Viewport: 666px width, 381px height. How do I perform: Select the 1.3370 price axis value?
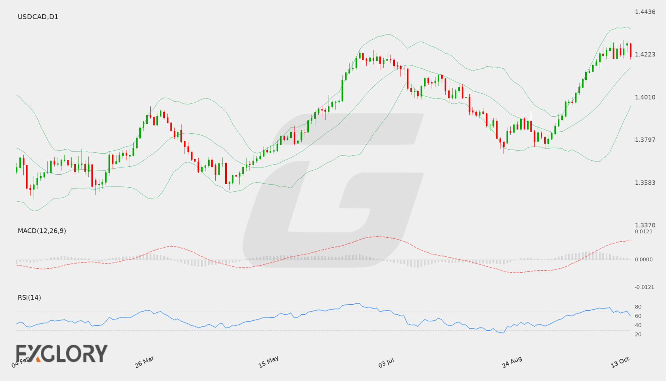tap(645, 225)
